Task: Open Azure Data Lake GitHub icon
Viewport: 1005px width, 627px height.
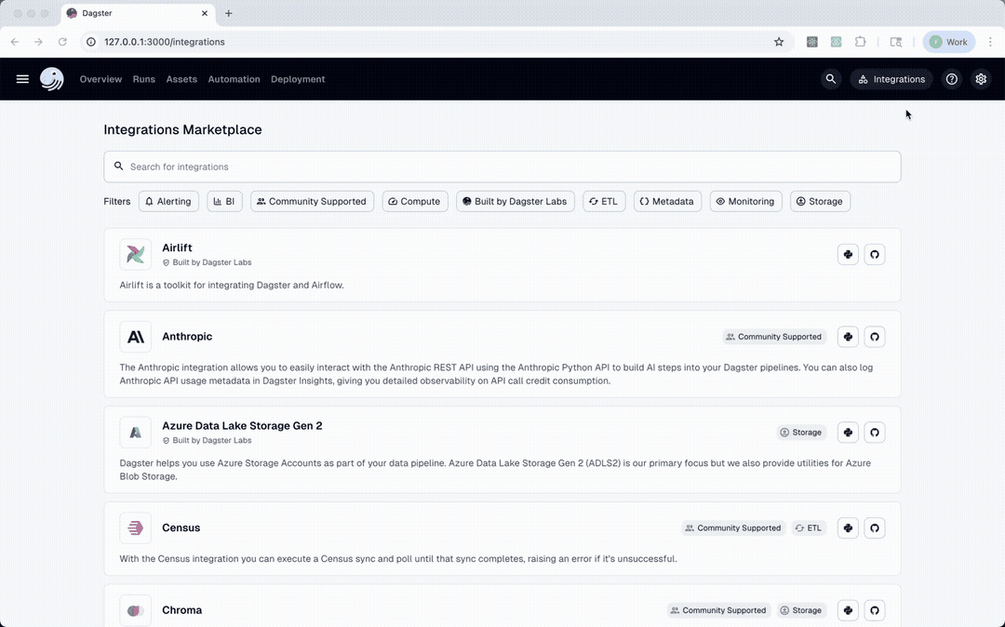Action: (x=874, y=433)
